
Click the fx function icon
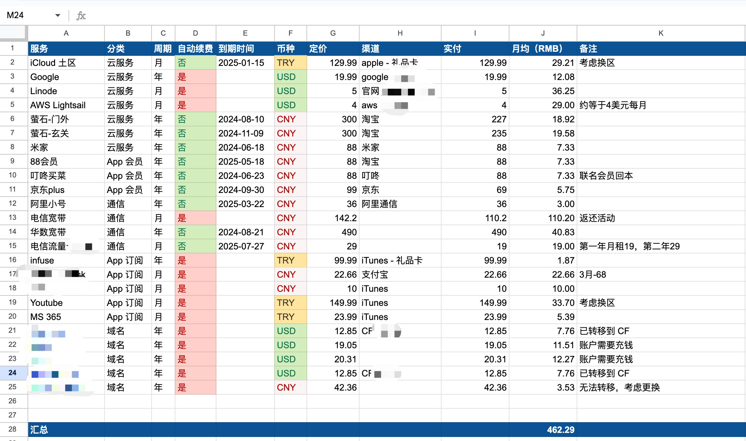[x=81, y=15]
